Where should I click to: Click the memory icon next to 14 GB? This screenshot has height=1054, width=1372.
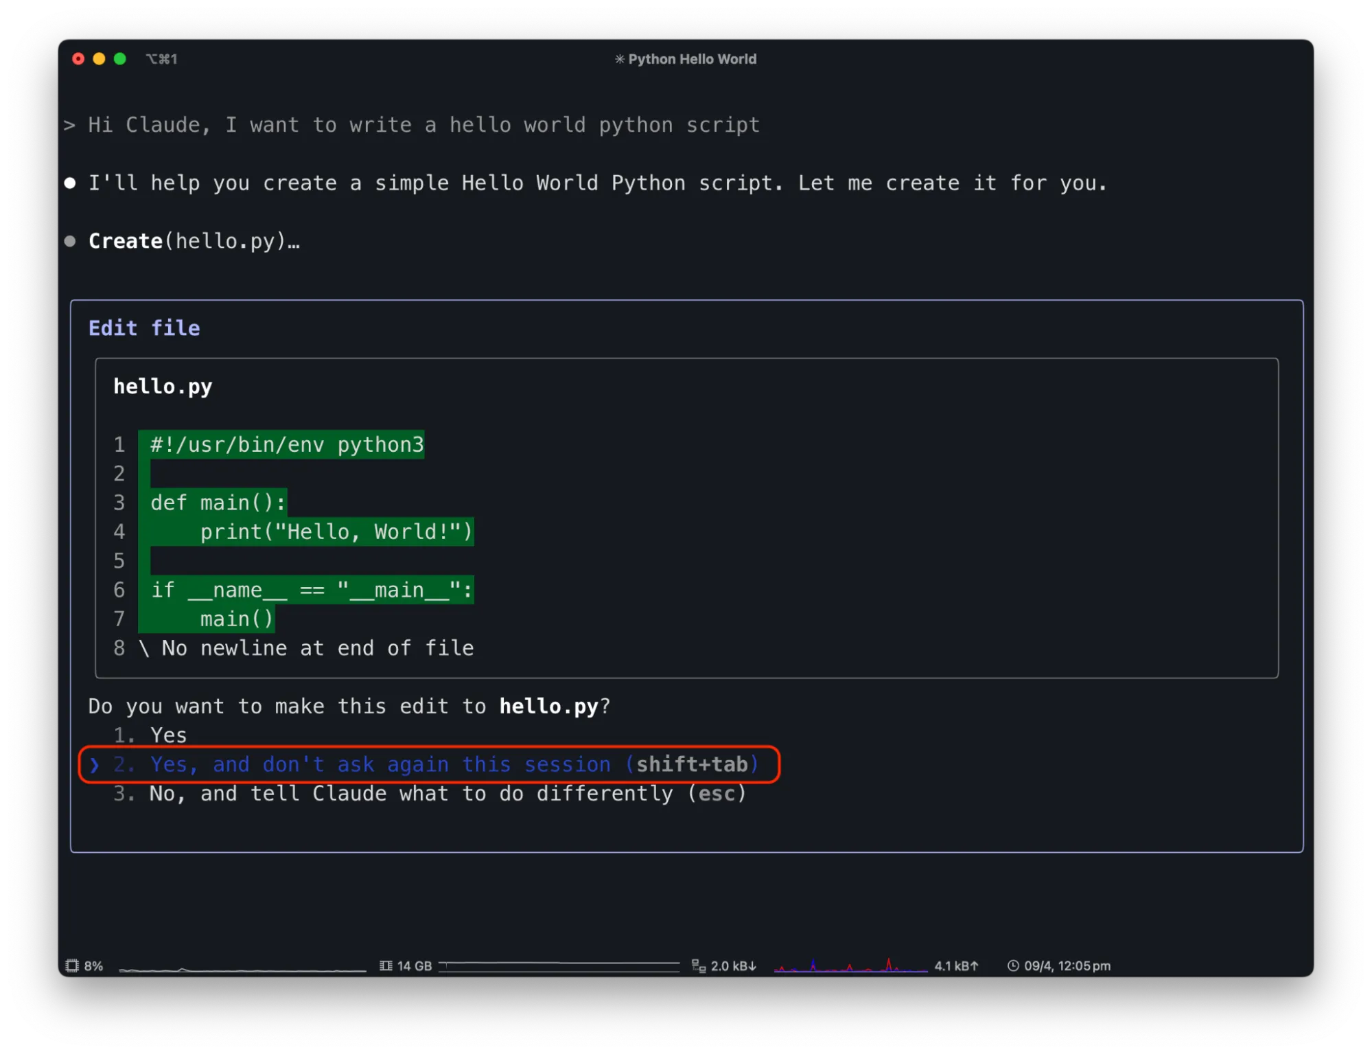[x=386, y=965]
